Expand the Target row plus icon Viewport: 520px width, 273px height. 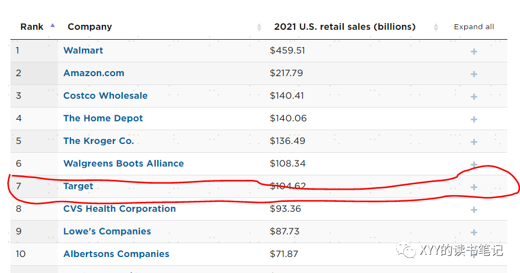474,188
